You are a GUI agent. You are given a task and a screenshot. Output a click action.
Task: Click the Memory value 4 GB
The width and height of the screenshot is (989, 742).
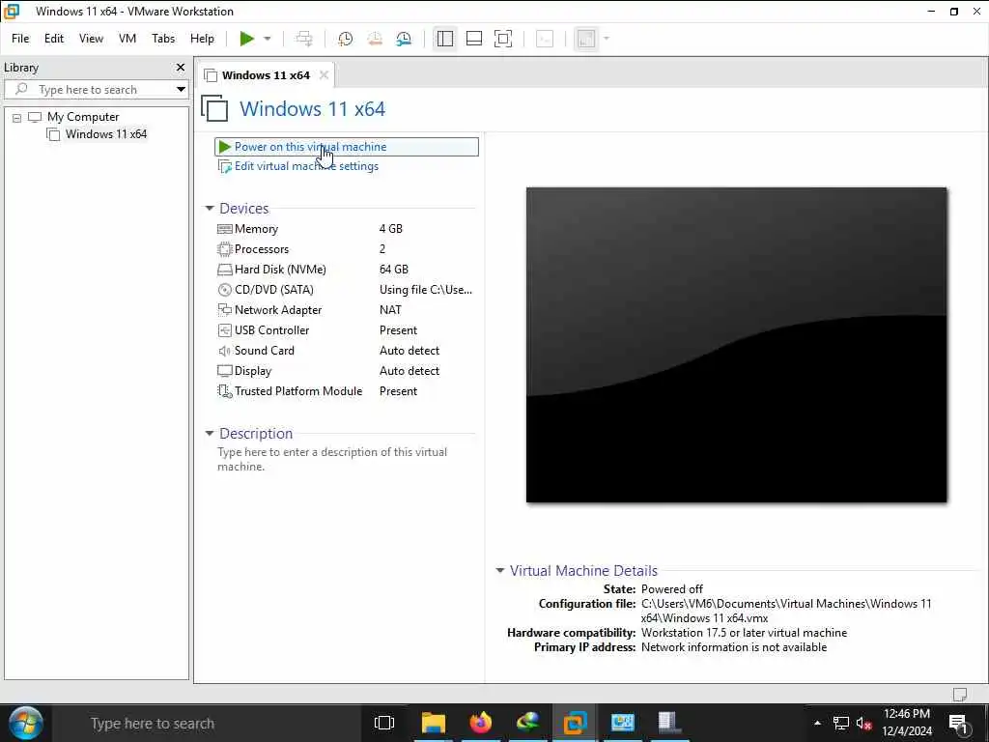[x=391, y=229]
